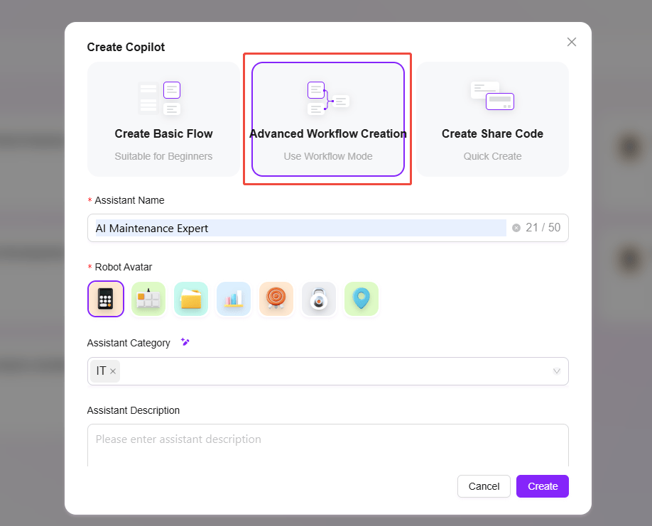
Task: Click the AI magic wand category icon
Action: click(185, 342)
